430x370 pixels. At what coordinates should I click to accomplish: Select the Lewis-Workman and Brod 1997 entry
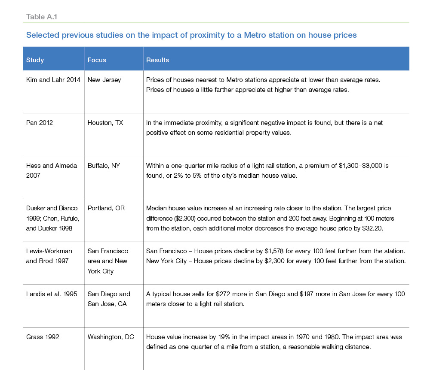pyautogui.click(x=49, y=256)
